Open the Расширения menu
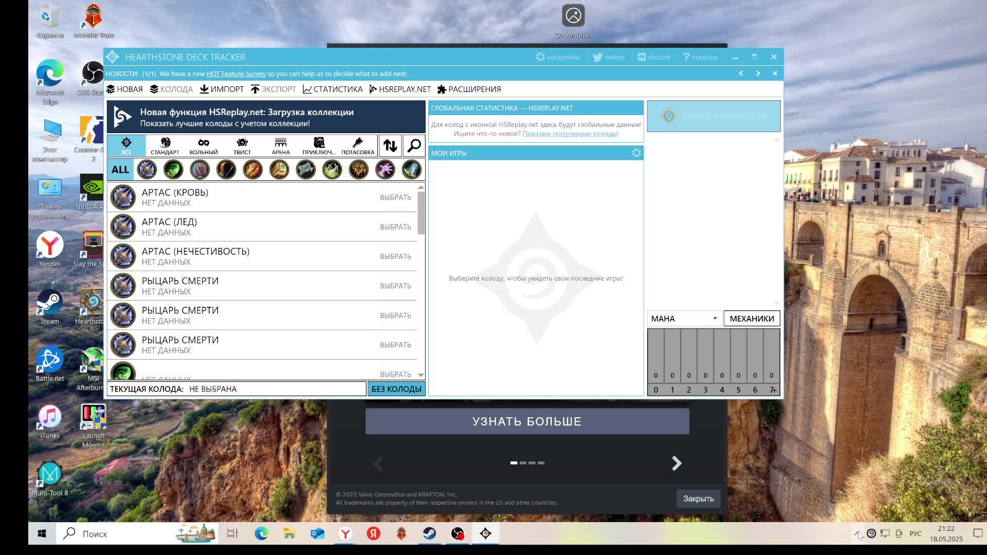The width and height of the screenshot is (987, 555). click(x=469, y=89)
